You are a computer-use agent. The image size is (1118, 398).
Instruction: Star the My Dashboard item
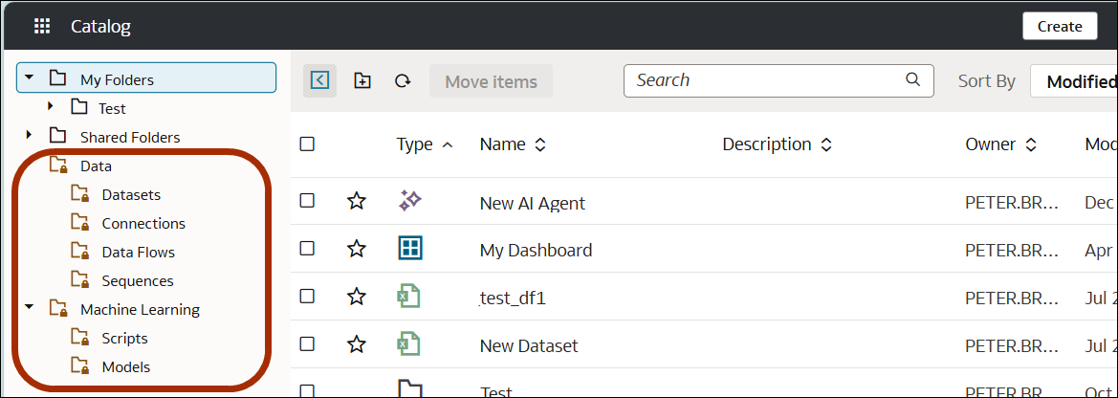point(357,249)
